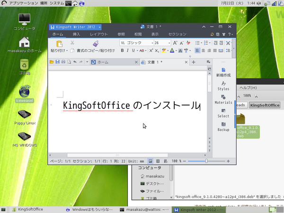Open the VL ゴシック font name dropdown
This screenshot has height=213, width=284.
tap(152, 43)
